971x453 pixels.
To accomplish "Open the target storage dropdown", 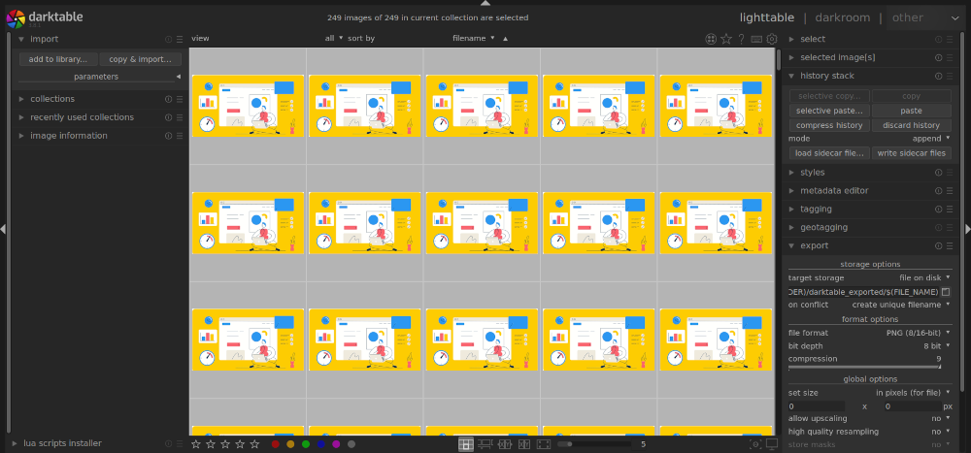I will 870,277.
